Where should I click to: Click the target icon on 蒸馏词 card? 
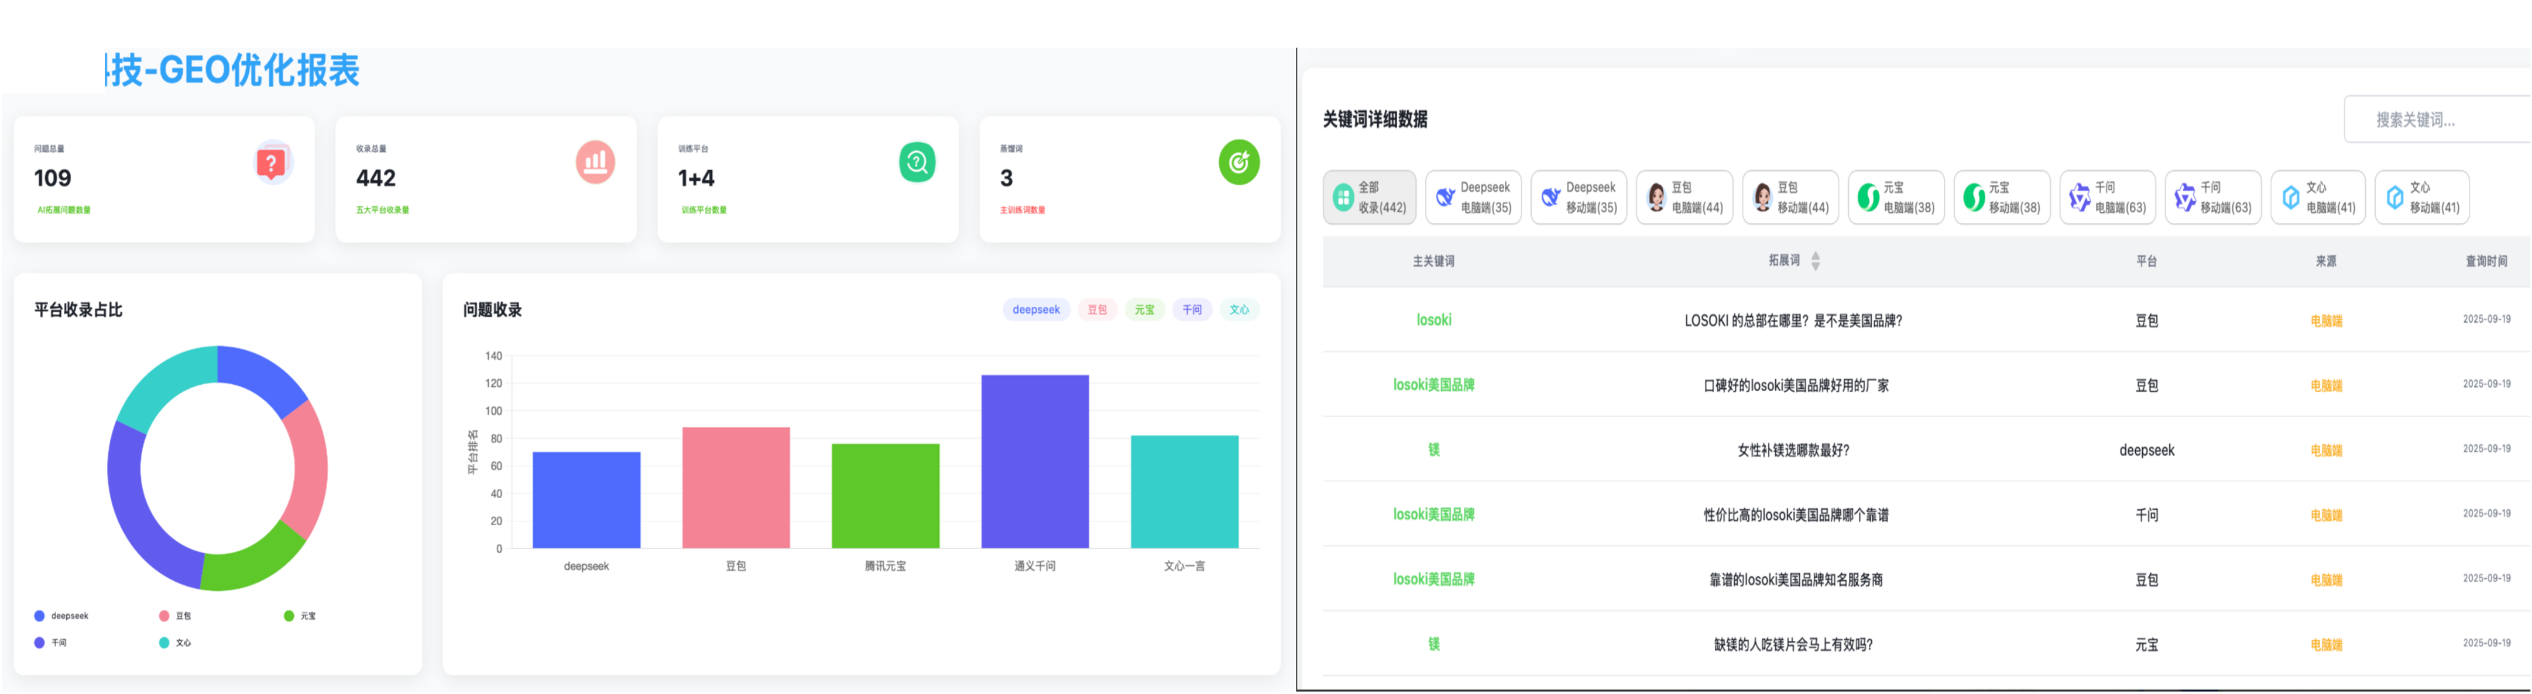(x=1240, y=162)
